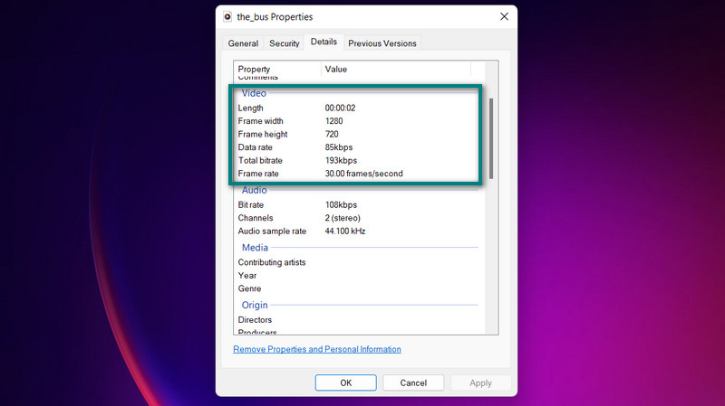Click the the_bus file icon in title bar

pyautogui.click(x=227, y=16)
